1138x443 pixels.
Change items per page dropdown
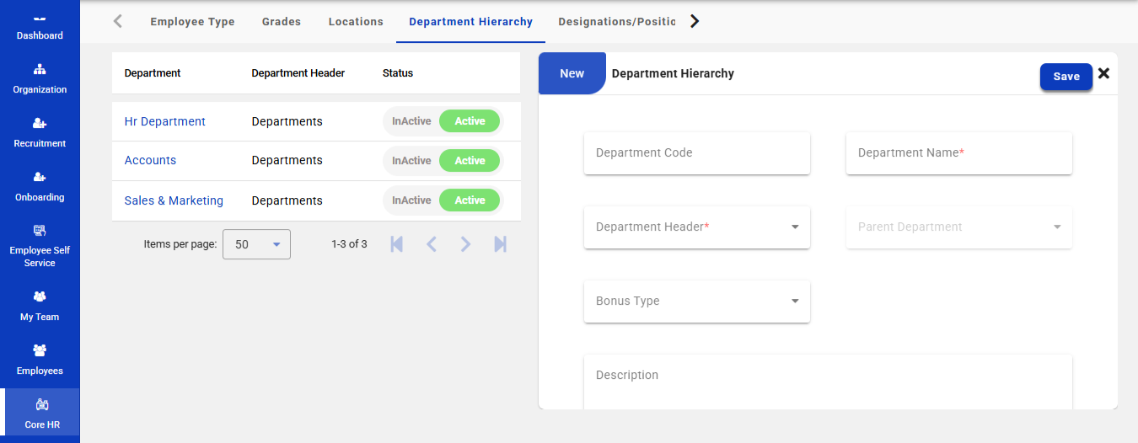[256, 244]
